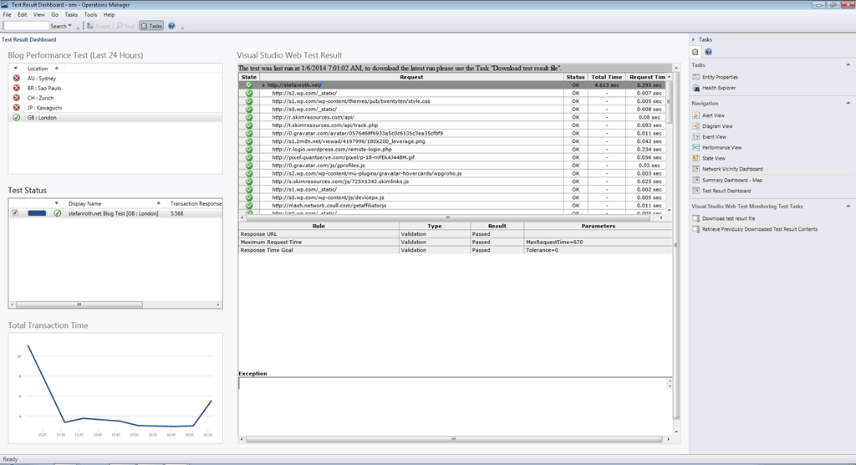Screen dimensions: 856x465
Task: Open the Performance View icon
Action: click(x=696, y=147)
